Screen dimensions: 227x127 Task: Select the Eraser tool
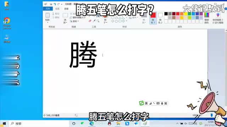(x=90, y=21)
